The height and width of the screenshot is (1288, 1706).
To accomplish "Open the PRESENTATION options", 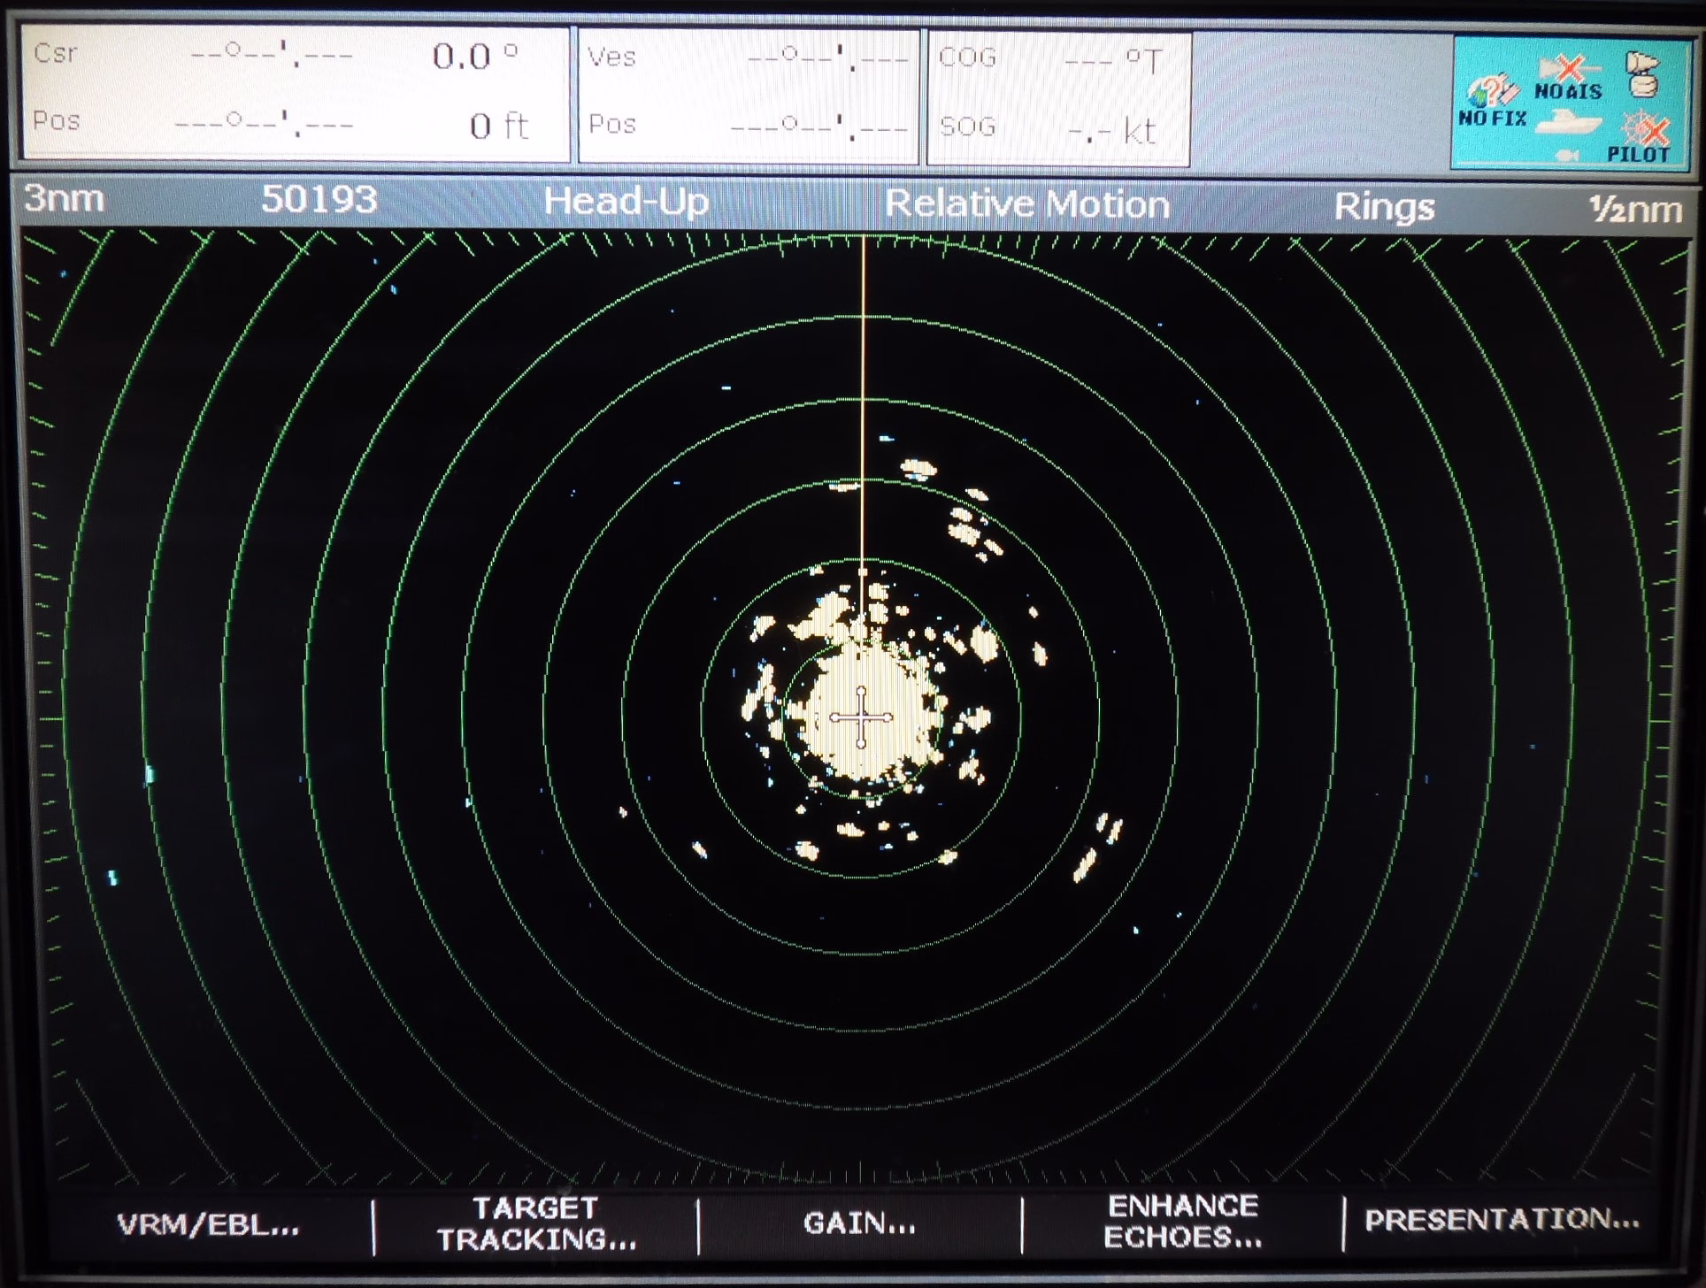I will click(x=1502, y=1220).
